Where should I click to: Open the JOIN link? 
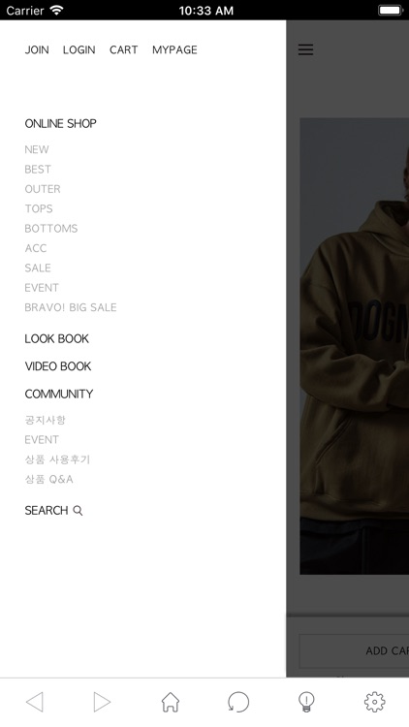point(37,49)
